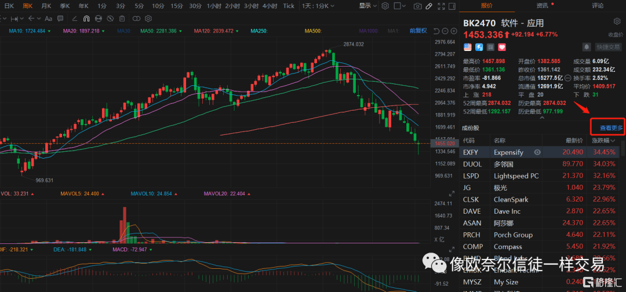The image size is (626, 292).
Task: Sort by 涨跌幅 column arrow
Action: pos(612,140)
